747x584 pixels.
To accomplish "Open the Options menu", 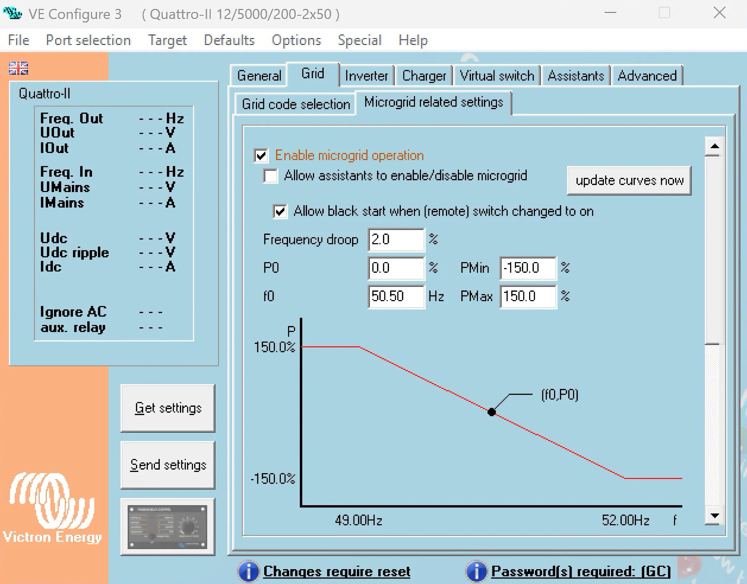I will click(296, 40).
